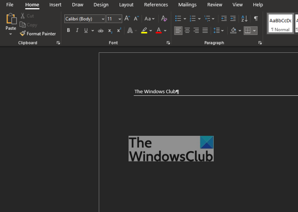The width and height of the screenshot is (298, 212).
Task: Apply yellow text highlight color
Action: 144,31
